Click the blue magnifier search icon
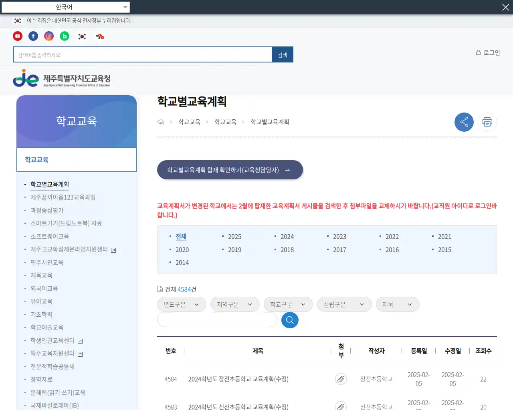 coord(290,320)
